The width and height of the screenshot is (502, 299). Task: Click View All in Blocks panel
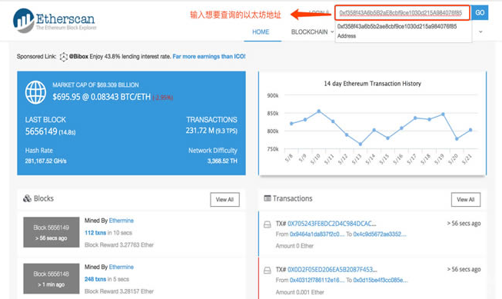224,199
